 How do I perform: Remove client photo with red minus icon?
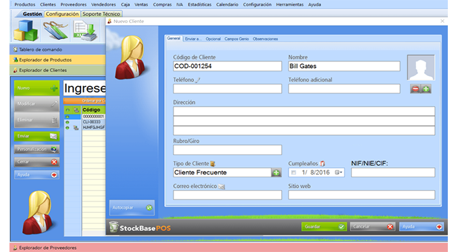pyautogui.click(x=415, y=89)
